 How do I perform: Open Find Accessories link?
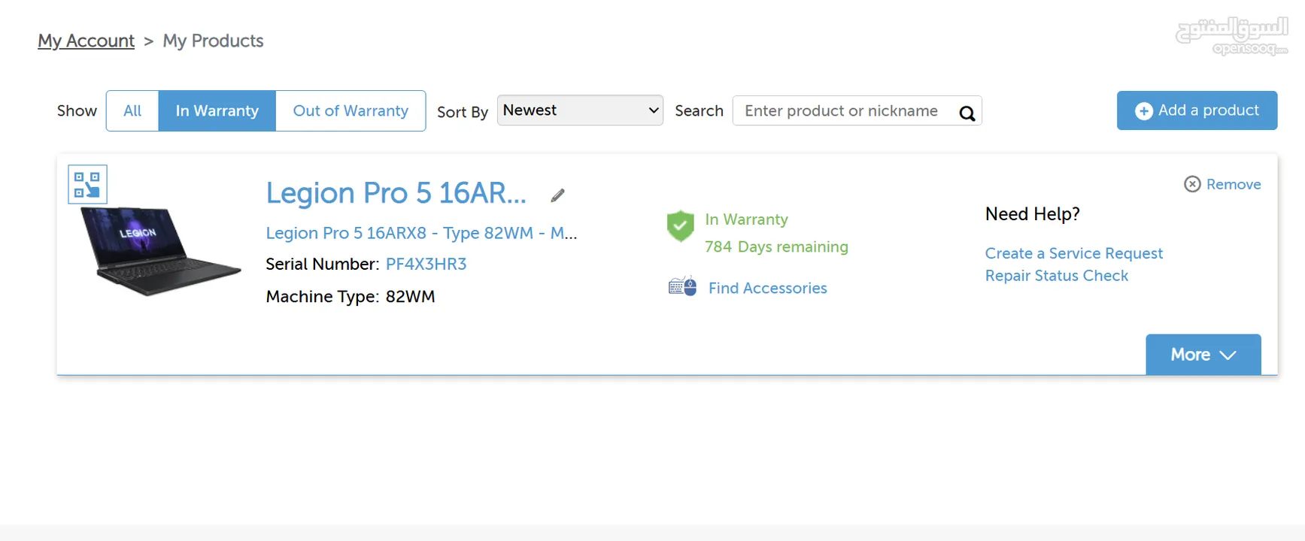pyautogui.click(x=767, y=288)
